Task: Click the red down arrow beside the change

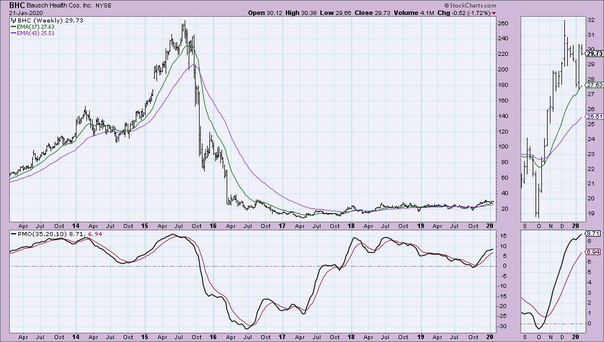Action: pos(494,13)
